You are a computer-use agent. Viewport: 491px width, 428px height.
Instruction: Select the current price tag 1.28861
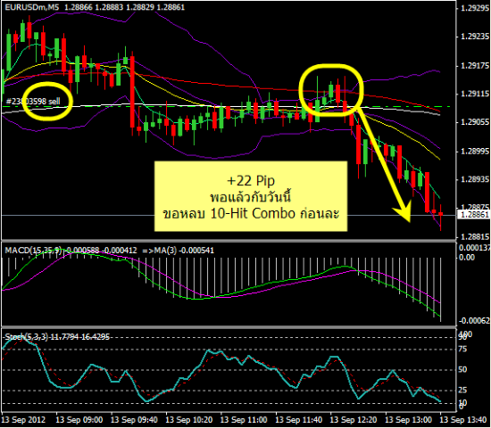pos(474,215)
